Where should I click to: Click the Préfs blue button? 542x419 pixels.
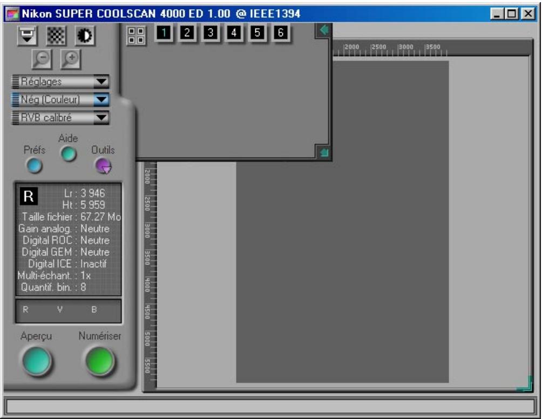tap(34, 166)
